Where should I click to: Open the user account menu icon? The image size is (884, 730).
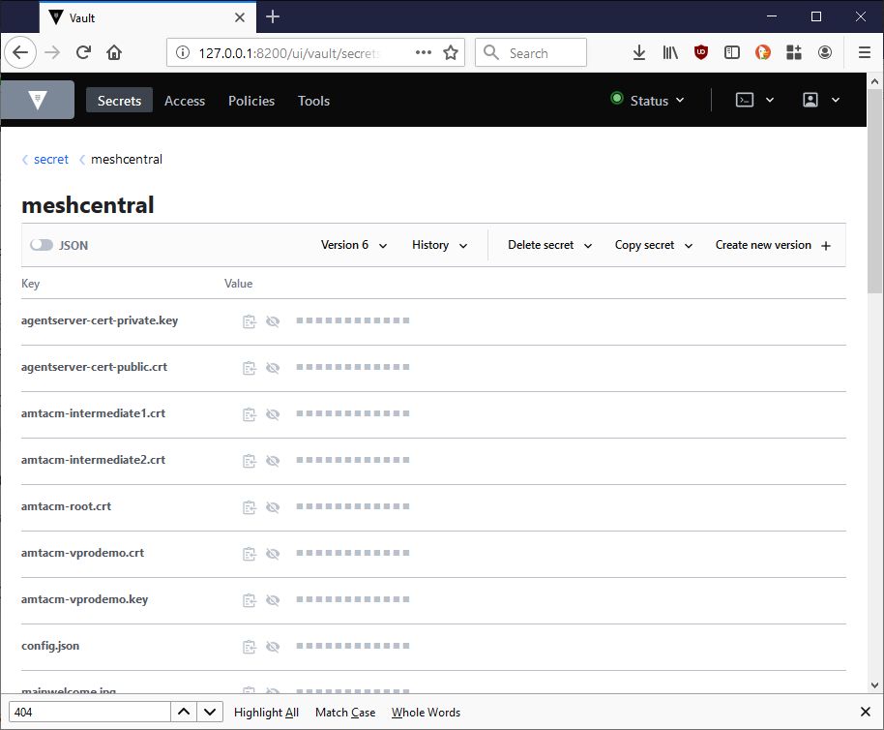click(x=810, y=100)
